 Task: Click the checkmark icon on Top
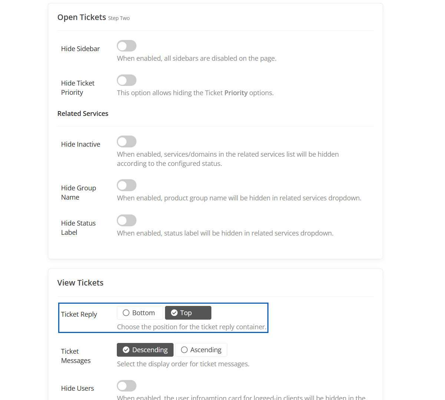click(174, 313)
